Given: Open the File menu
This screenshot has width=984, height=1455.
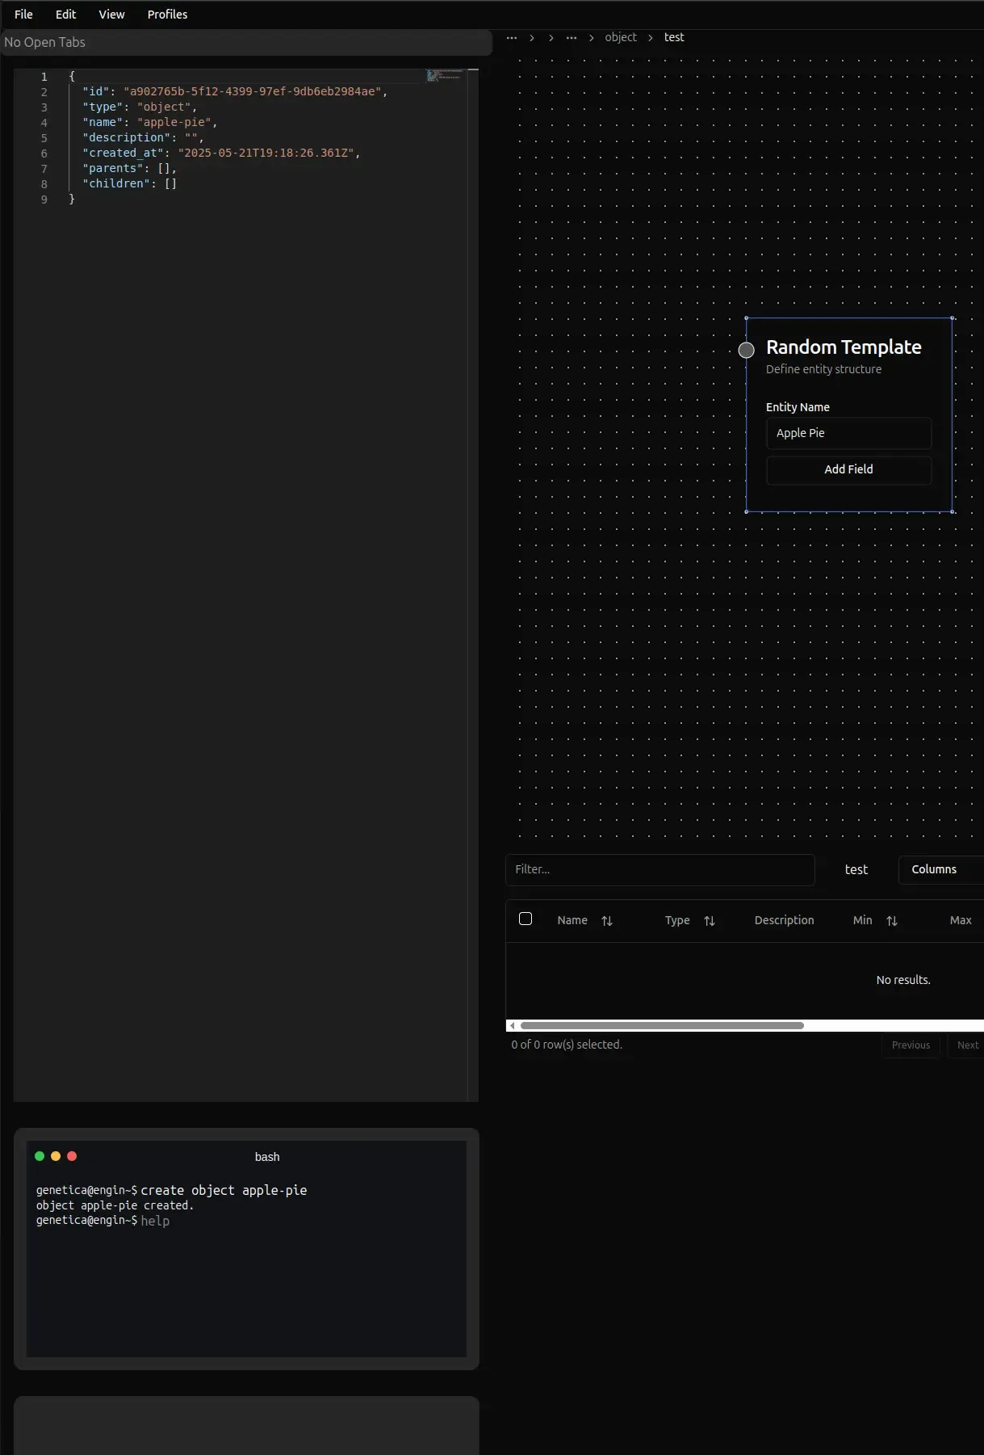Looking at the screenshot, I should pyautogui.click(x=23, y=15).
